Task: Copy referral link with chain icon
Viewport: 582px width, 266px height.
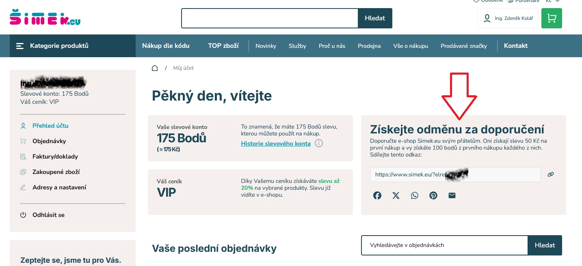Action: tap(551, 174)
